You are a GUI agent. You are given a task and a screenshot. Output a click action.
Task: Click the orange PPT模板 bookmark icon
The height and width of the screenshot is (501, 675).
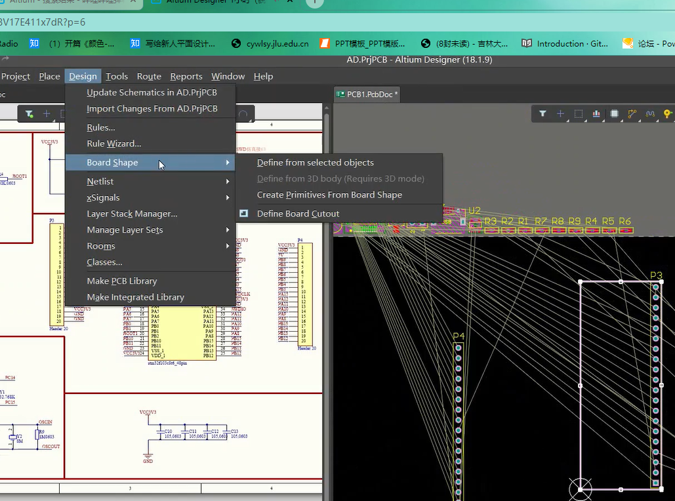pyautogui.click(x=326, y=44)
